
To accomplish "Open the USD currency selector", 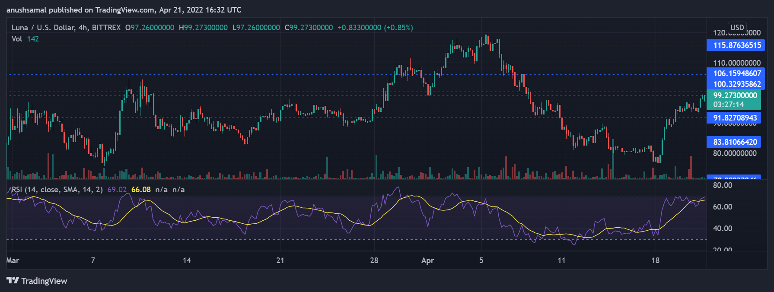I will (737, 27).
